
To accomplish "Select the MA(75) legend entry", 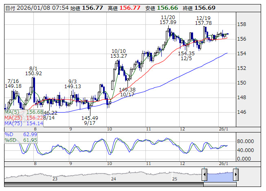I will (23, 123).
